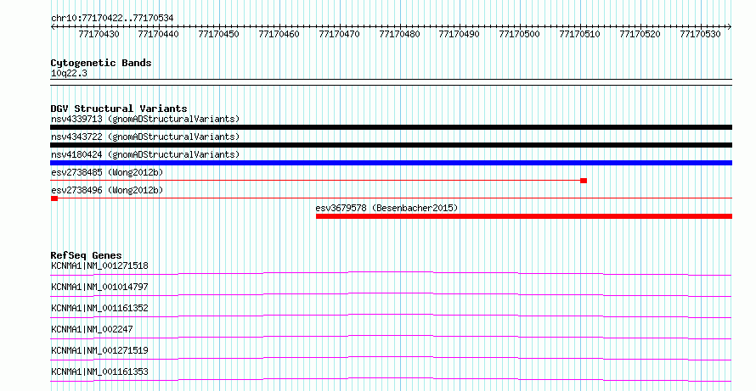Click the black bar under nsv4343722
The image size is (756, 391).
click(x=391, y=145)
